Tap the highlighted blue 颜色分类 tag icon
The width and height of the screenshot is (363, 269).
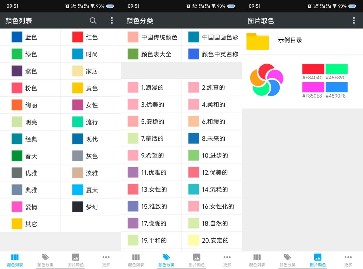coord(166,257)
